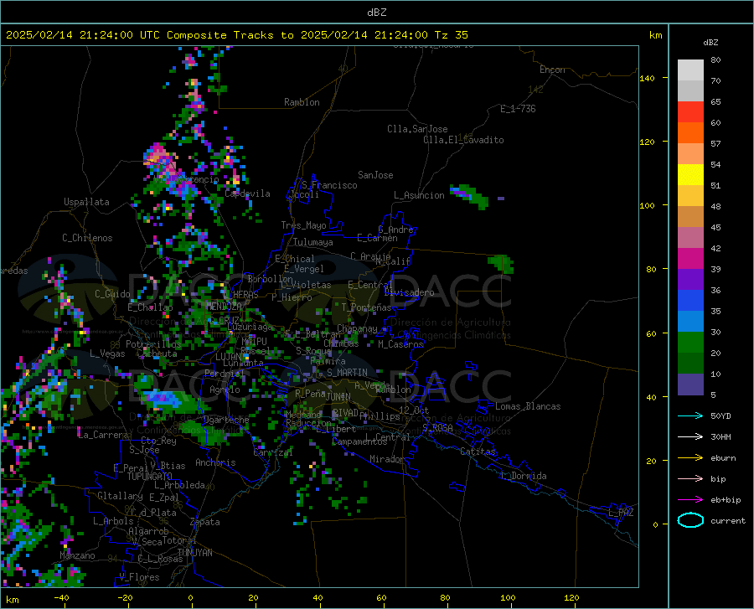Click the SanJose label
Viewport: 754px width, 609px height.
click(x=375, y=175)
